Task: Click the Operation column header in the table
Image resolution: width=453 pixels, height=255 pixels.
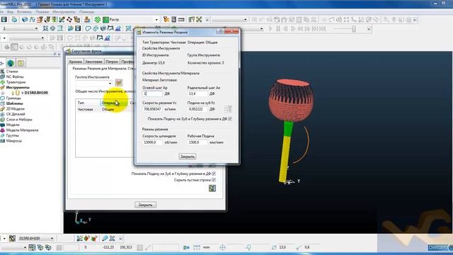Action: pyautogui.click(x=114, y=103)
